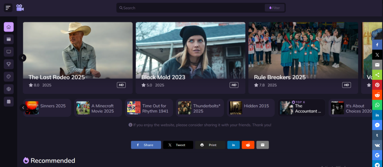
Task: Click the Print button
Action: (210, 145)
